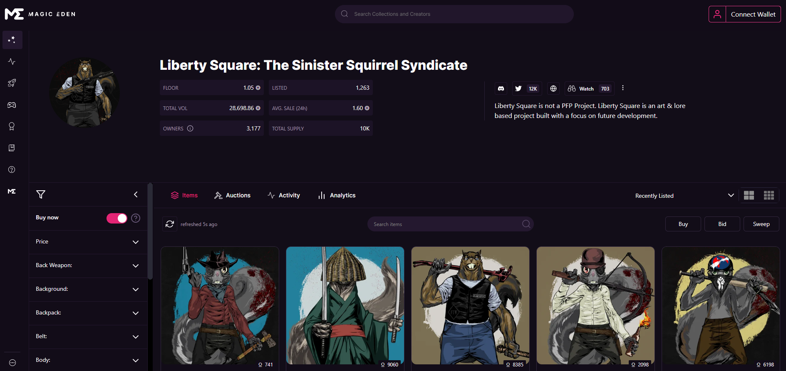Click the three-dot more options icon
786x371 pixels.
coord(623,88)
